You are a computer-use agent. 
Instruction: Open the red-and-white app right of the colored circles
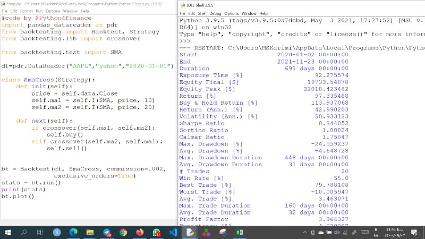pos(223,232)
